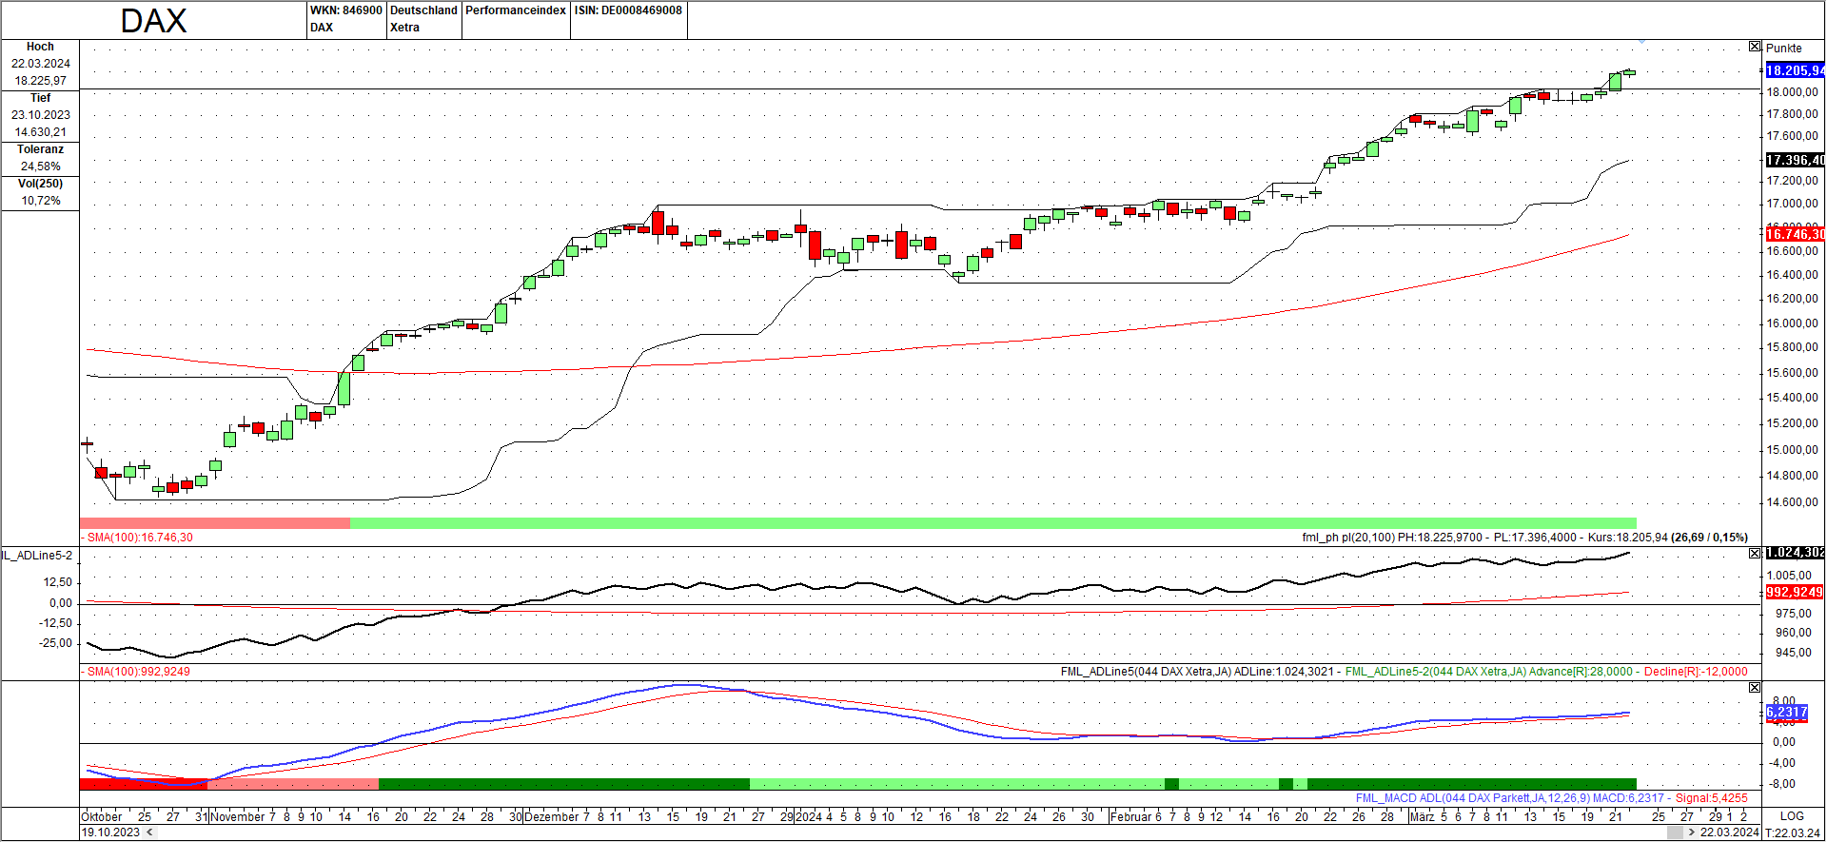
Task: Select the ISIN: DE0008469008 header cell
Action: (x=628, y=19)
